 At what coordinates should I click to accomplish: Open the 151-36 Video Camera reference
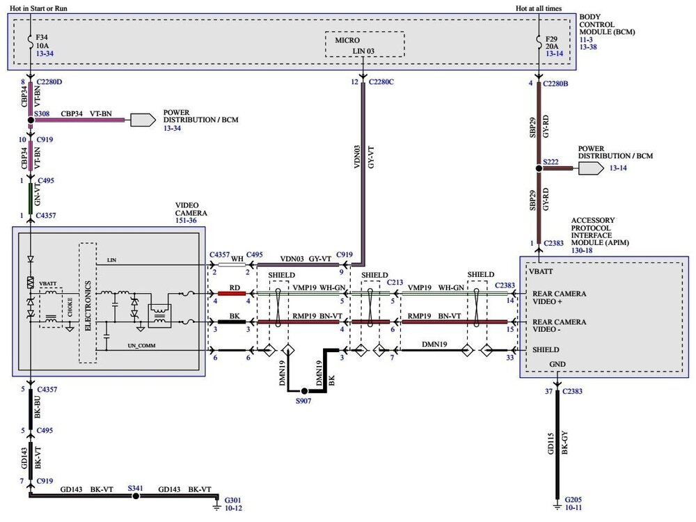[x=188, y=220]
